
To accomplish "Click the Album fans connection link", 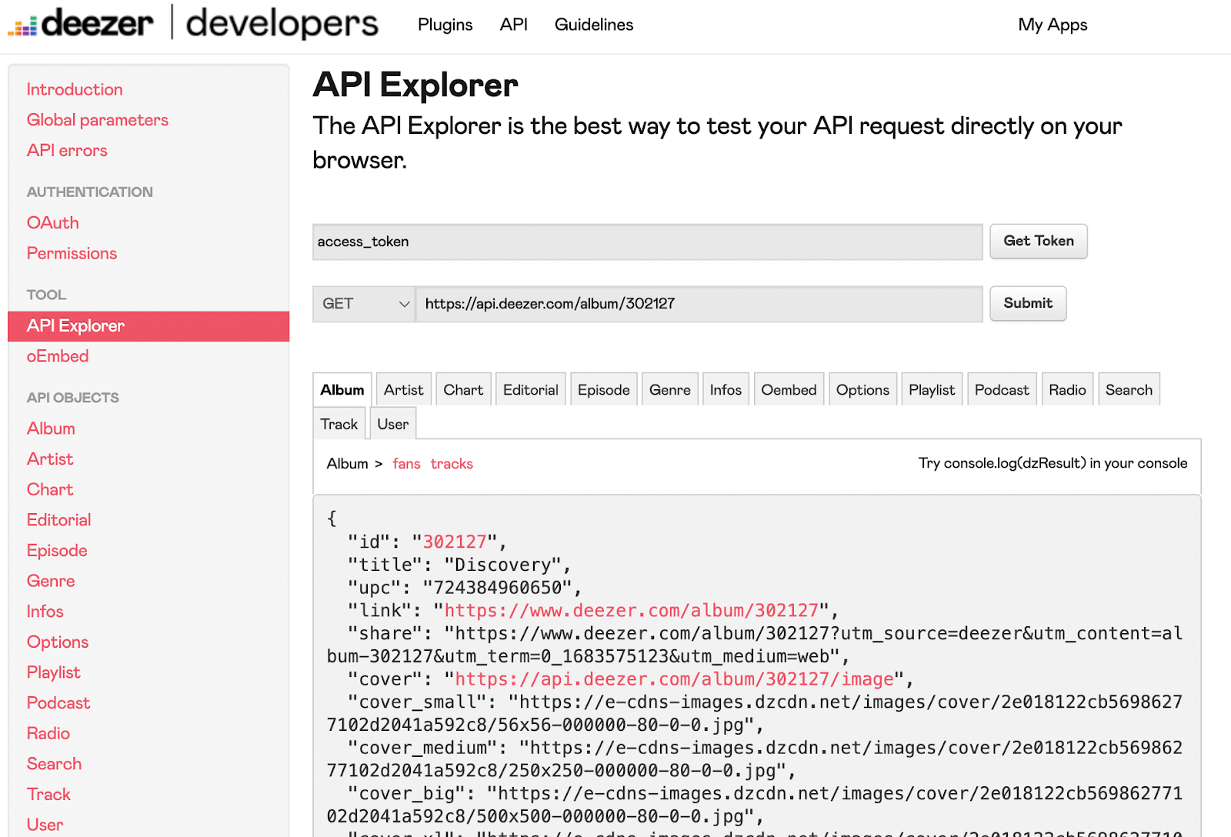I will tap(406, 464).
